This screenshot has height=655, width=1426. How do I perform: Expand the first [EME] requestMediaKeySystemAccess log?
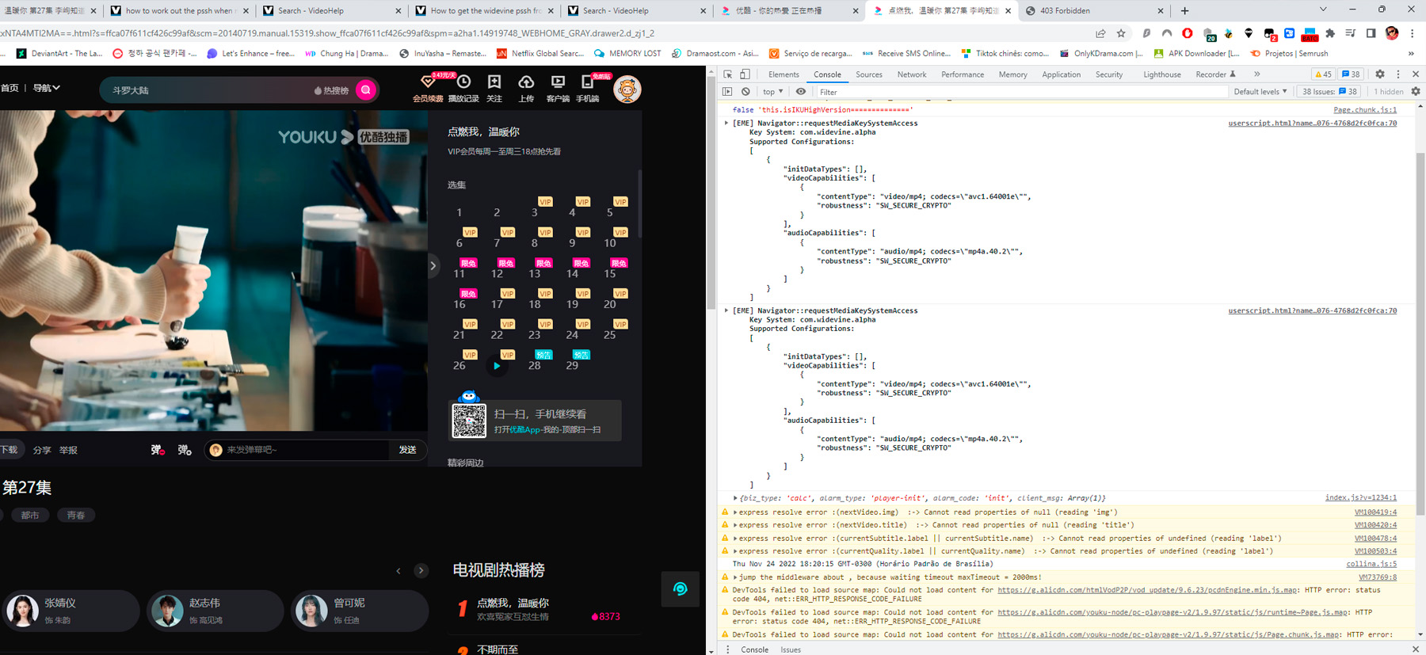click(726, 123)
